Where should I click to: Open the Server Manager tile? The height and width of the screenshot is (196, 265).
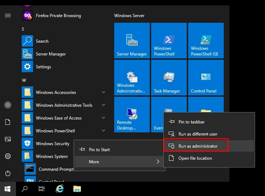[132, 40]
